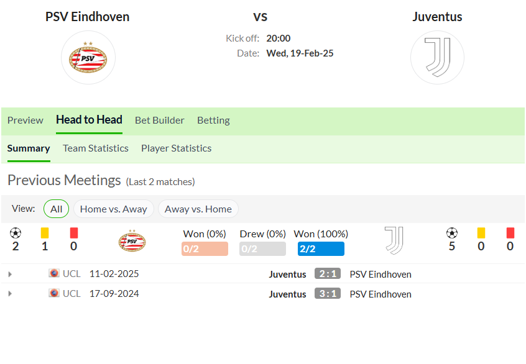Click the small PSV crest in stats row

click(132, 240)
